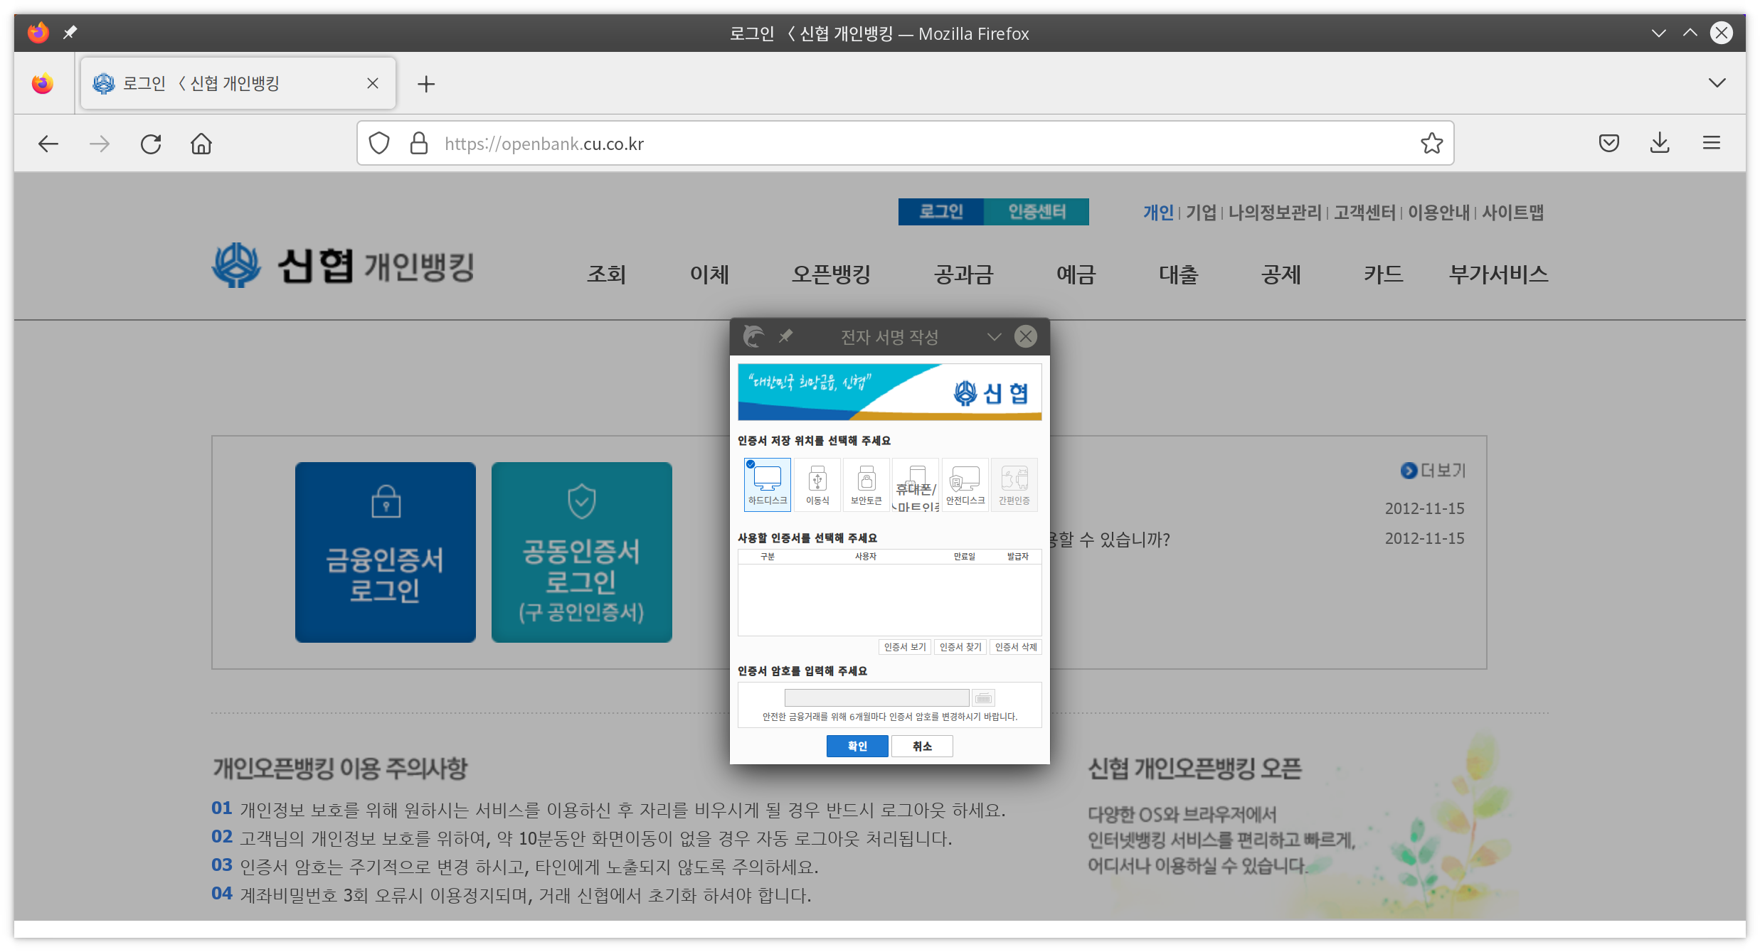Click the 공동인증서 로그인 button

[x=582, y=552]
